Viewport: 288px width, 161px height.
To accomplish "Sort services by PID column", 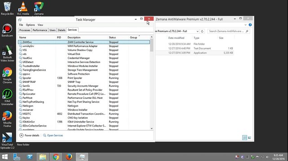I will [x=61, y=38].
